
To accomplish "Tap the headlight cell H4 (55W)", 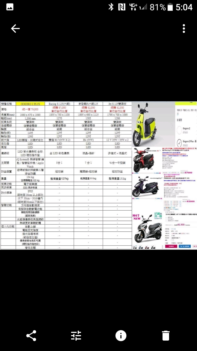I will pos(88,140).
